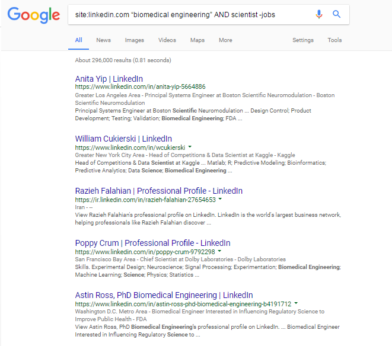
Task: Expand the arrow next to the razieh-falahian URL
Action: pyautogui.click(x=220, y=199)
